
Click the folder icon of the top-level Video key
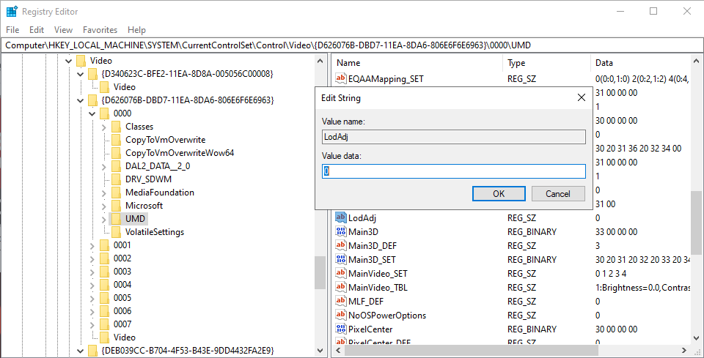click(81, 61)
